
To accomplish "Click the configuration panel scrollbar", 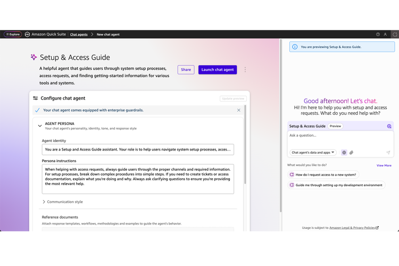I will coord(245,144).
